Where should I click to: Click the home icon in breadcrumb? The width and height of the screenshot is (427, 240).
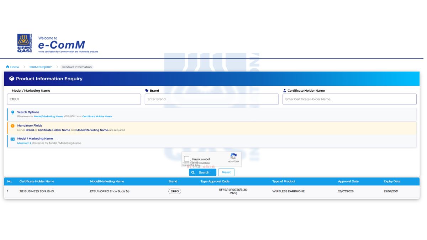pos(7,67)
